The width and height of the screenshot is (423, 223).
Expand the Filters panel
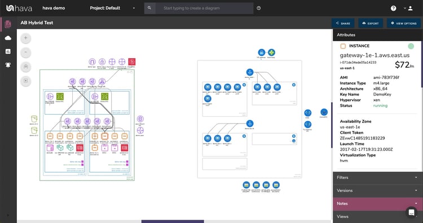[x=378, y=178]
